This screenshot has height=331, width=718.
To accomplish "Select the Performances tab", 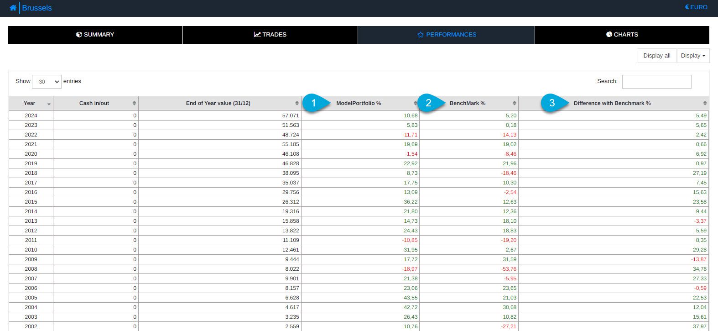I will click(x=446, y=35).
